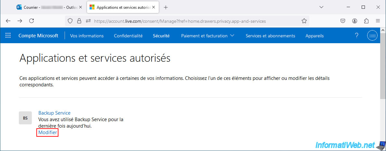The height and width of the screenshot is (151, 386).
Task: Open the Sécurité menu item
Action: point(161,36)
